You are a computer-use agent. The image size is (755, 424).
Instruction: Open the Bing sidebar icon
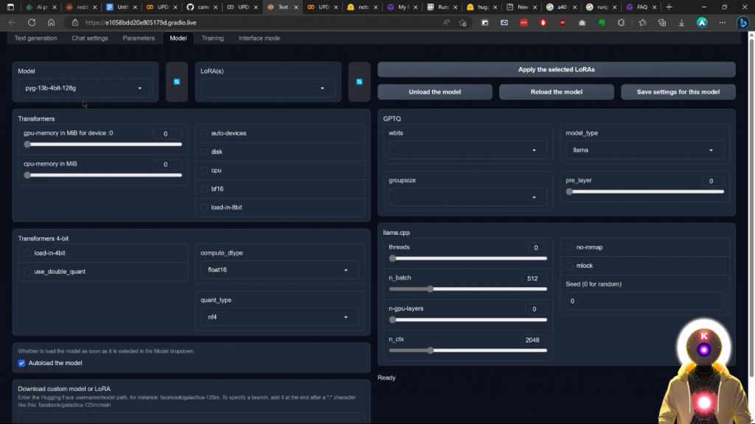(x=744, y=22)
